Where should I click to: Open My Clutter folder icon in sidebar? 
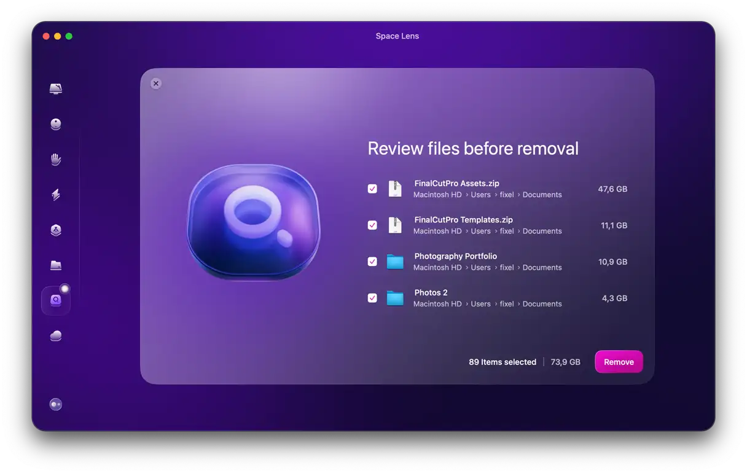pos(56,265)
